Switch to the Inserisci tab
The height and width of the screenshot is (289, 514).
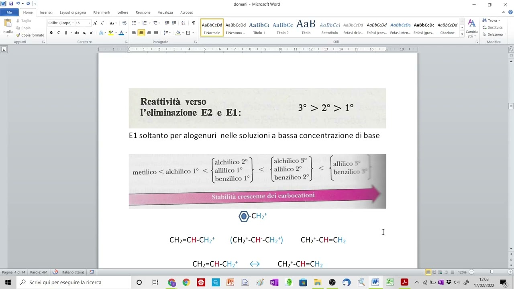point(46,12)
